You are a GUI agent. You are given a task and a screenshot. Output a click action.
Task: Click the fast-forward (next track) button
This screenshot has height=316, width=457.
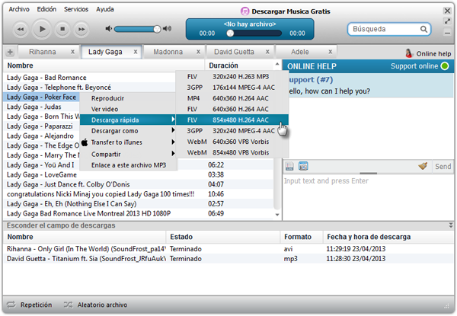tap(81, 29)
